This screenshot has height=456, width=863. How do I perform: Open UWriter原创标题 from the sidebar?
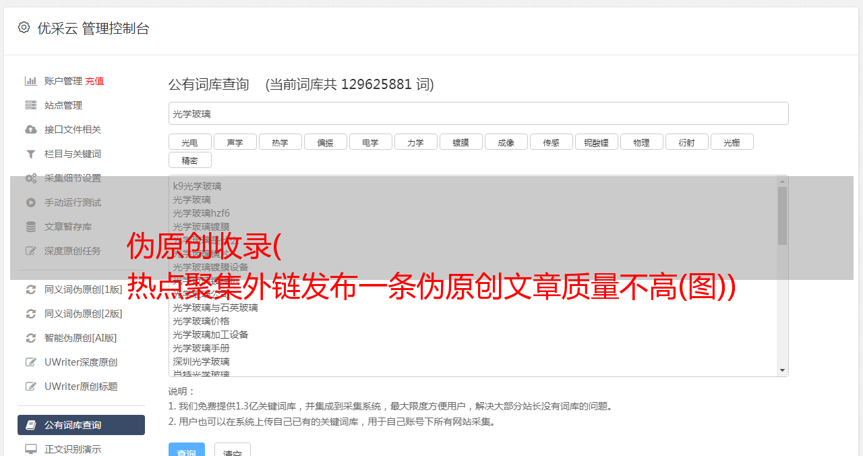coord(81,387)
